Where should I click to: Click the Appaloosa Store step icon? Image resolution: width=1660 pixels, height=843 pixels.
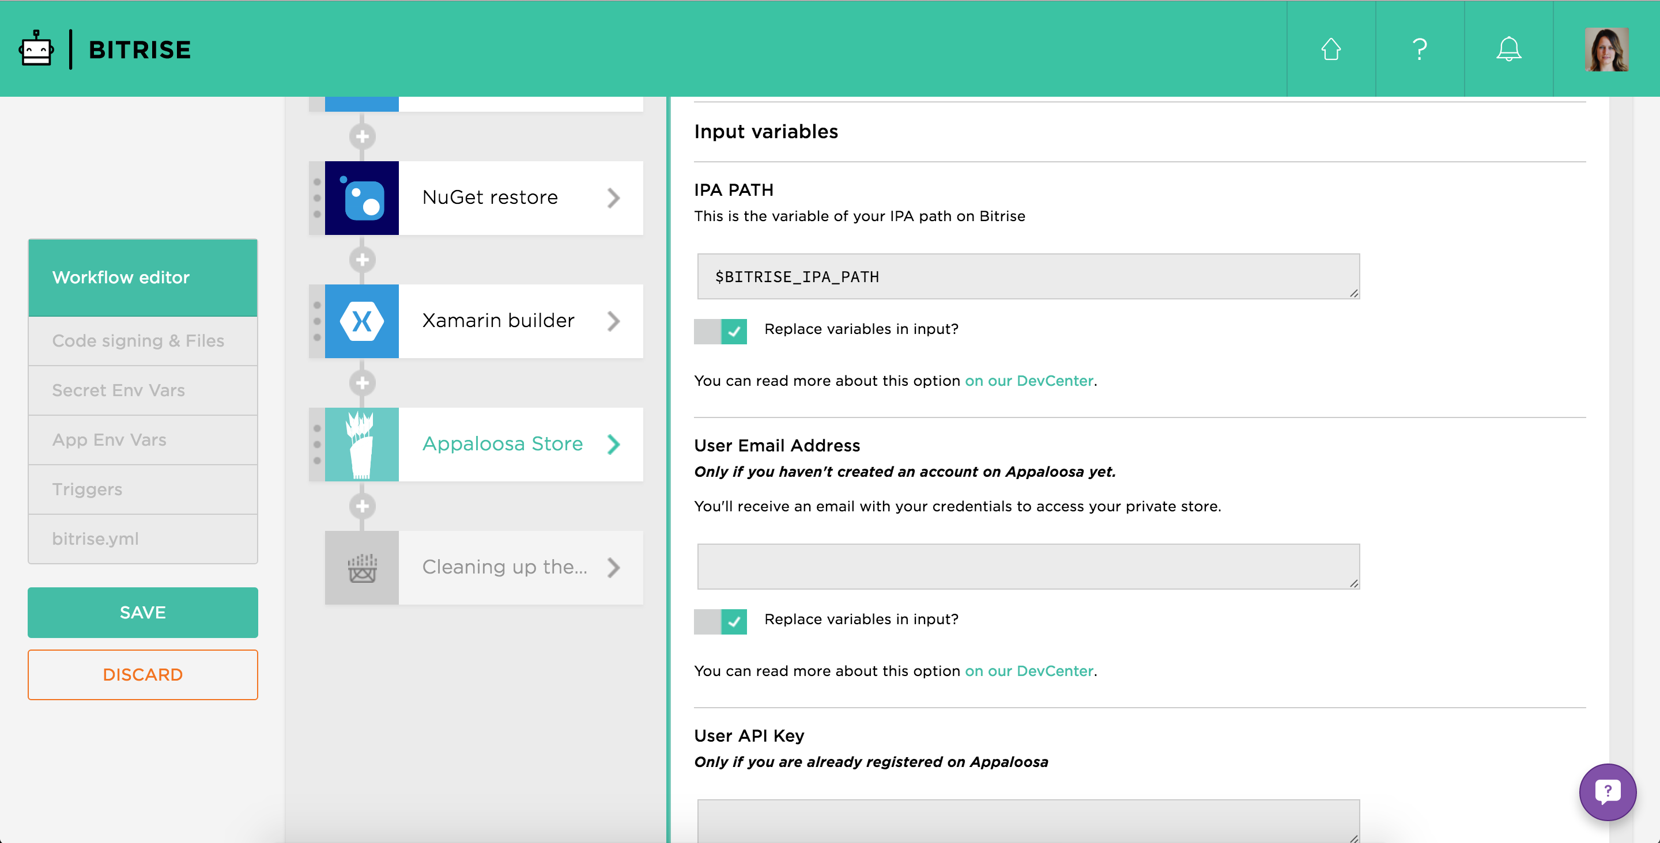point(361,445)
